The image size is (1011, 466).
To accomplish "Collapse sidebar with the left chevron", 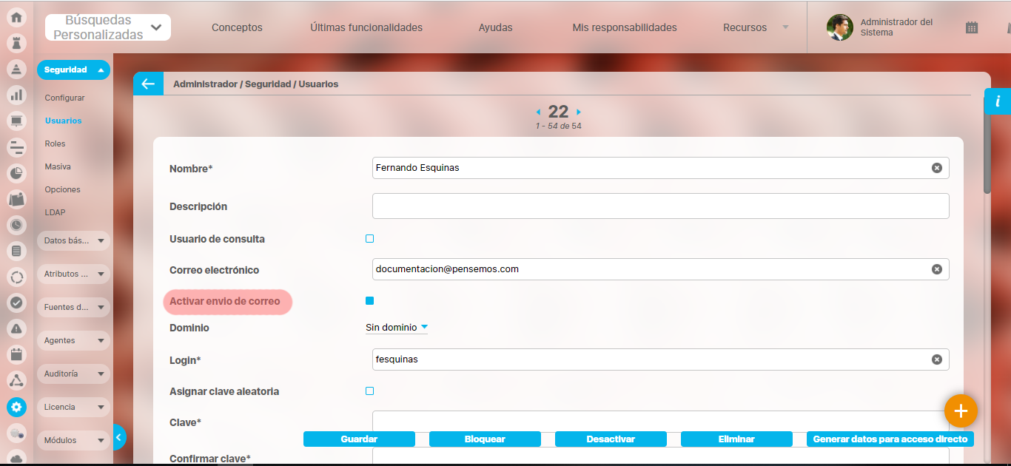I will (x=119, y=437).
